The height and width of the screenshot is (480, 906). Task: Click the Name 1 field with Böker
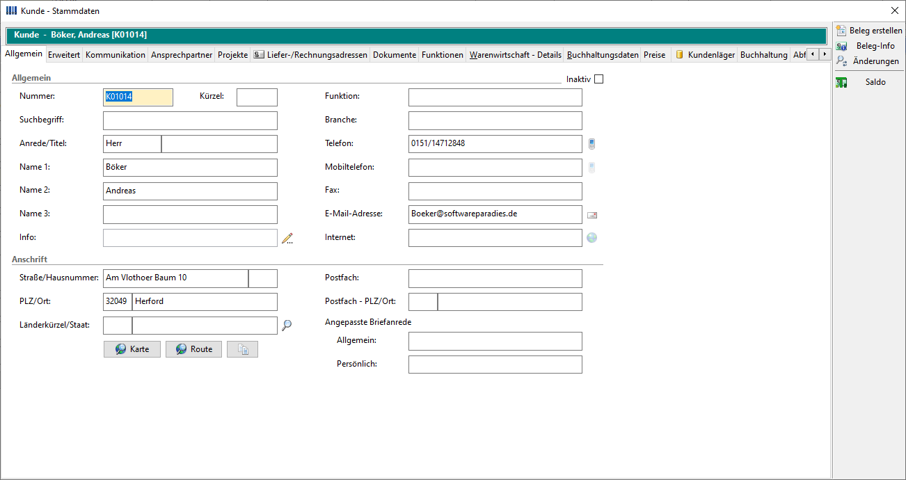[x=190, y=168]
